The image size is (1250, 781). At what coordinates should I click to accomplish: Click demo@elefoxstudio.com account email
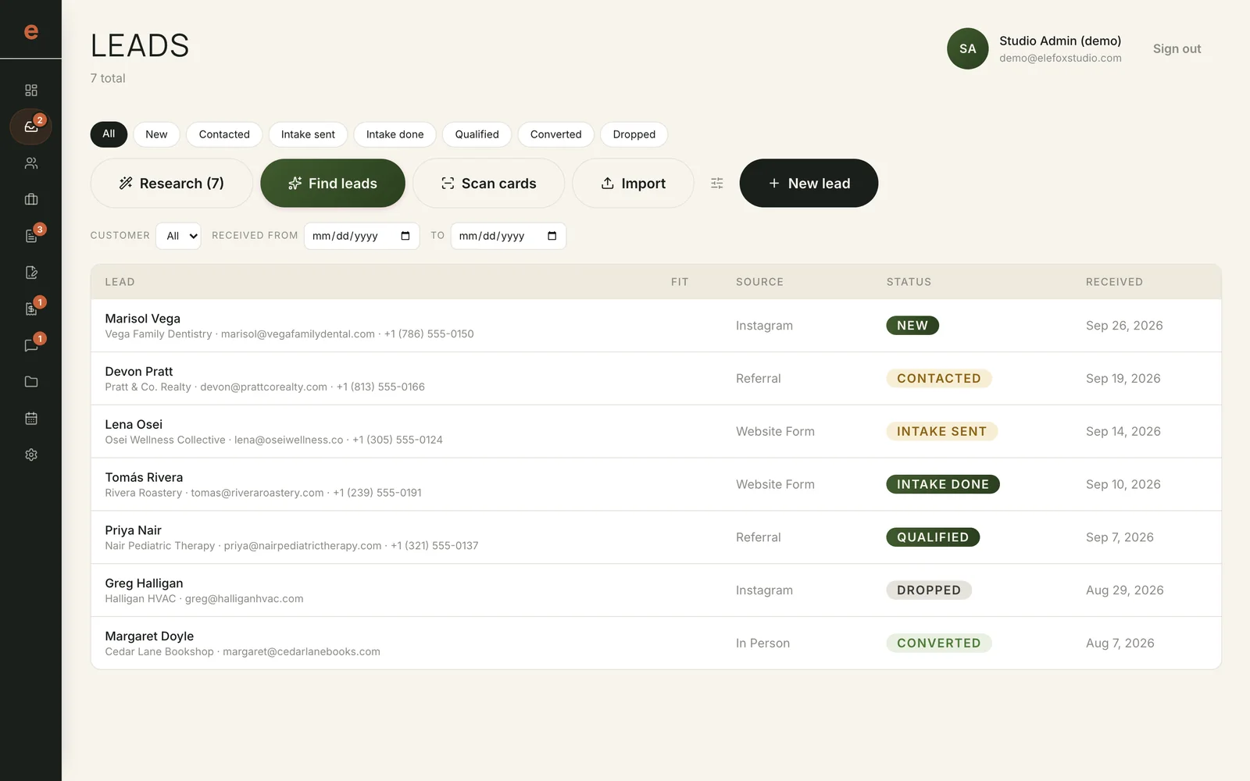pyautogui.click(x=1060, y=59)
